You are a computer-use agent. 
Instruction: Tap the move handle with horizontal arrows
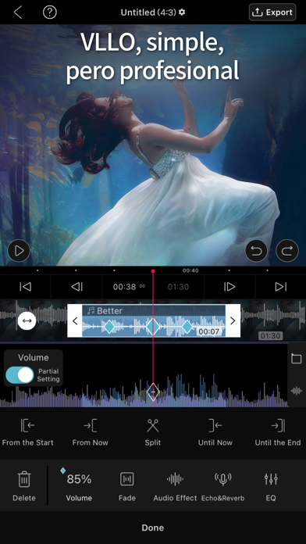[x=27, y=320]
